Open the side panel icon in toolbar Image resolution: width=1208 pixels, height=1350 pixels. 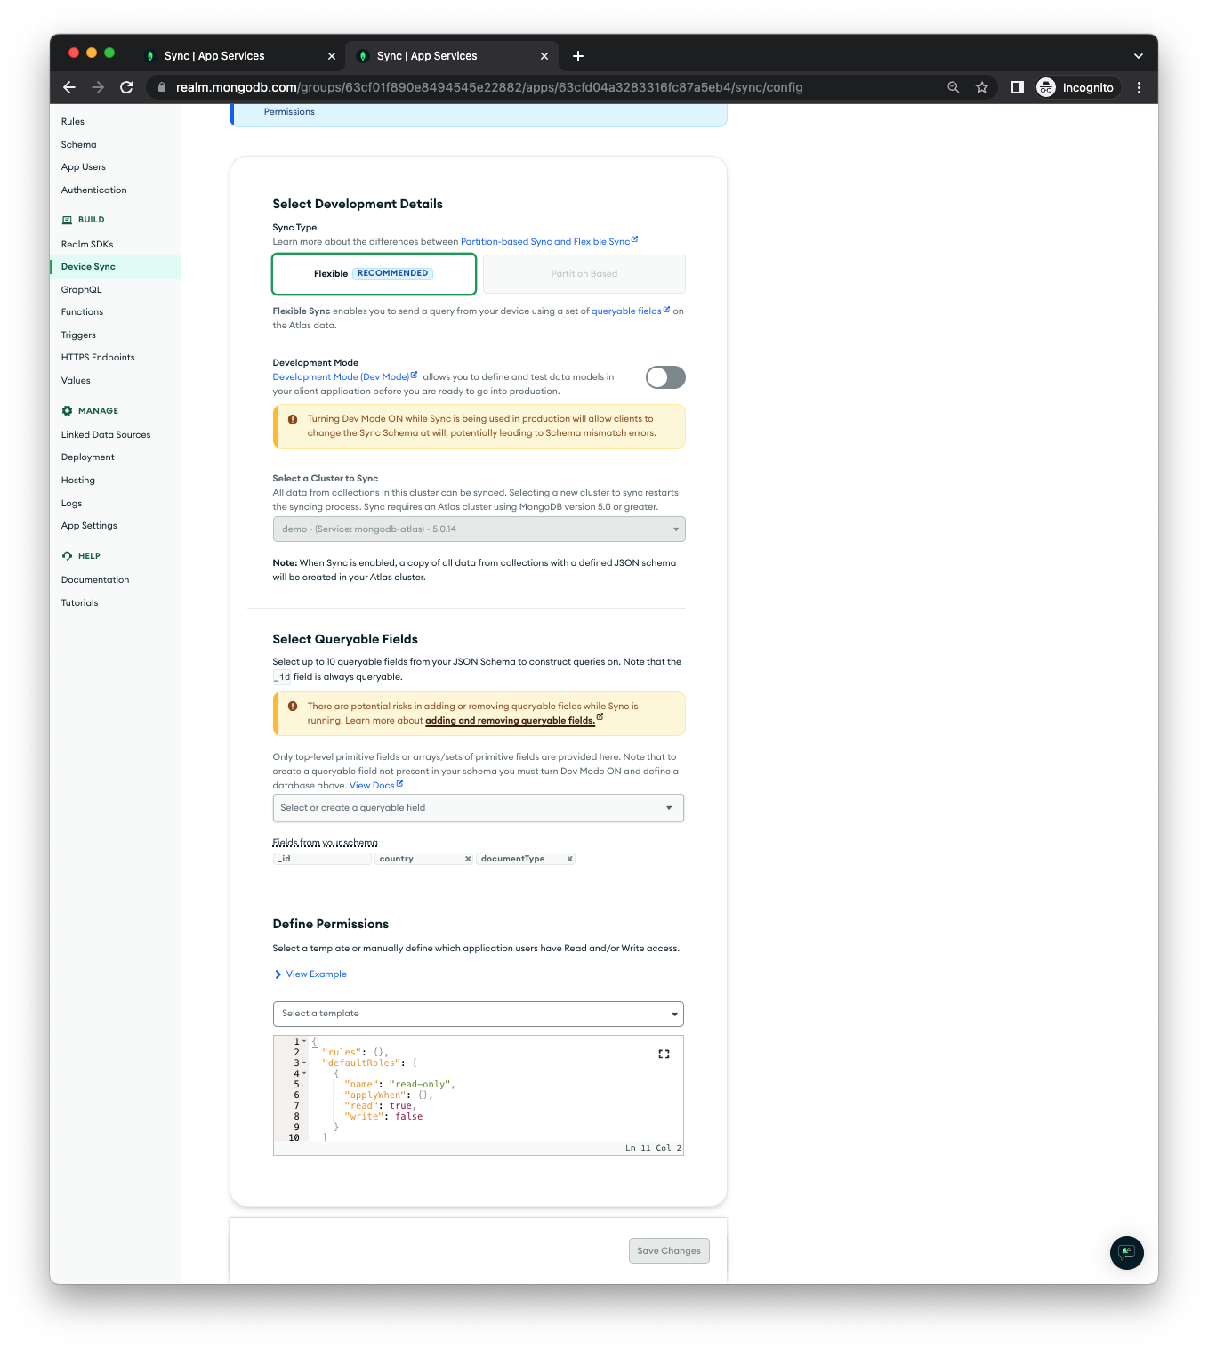click(x=1018, y=87)
